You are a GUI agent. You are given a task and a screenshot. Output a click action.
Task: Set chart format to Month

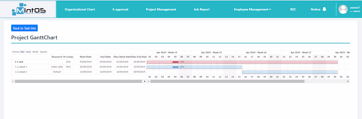pyautogui.click(x=35, y=52)
